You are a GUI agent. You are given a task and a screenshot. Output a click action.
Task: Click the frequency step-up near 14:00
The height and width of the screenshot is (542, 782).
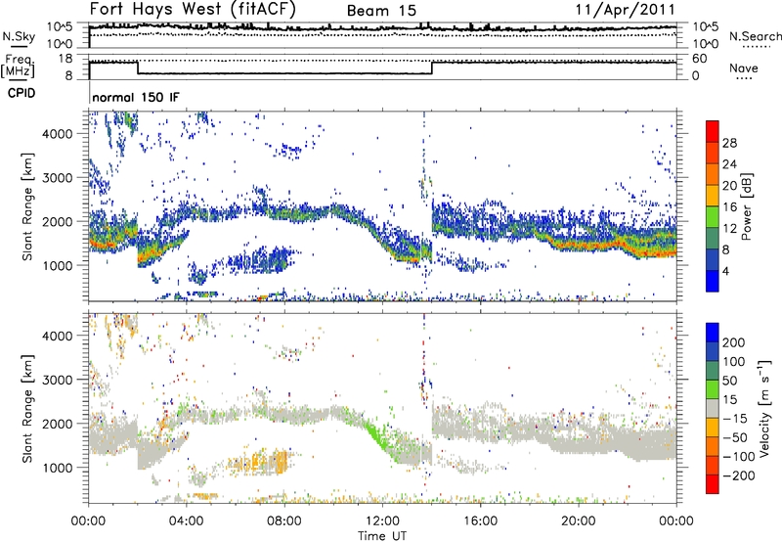click(432, 68)
